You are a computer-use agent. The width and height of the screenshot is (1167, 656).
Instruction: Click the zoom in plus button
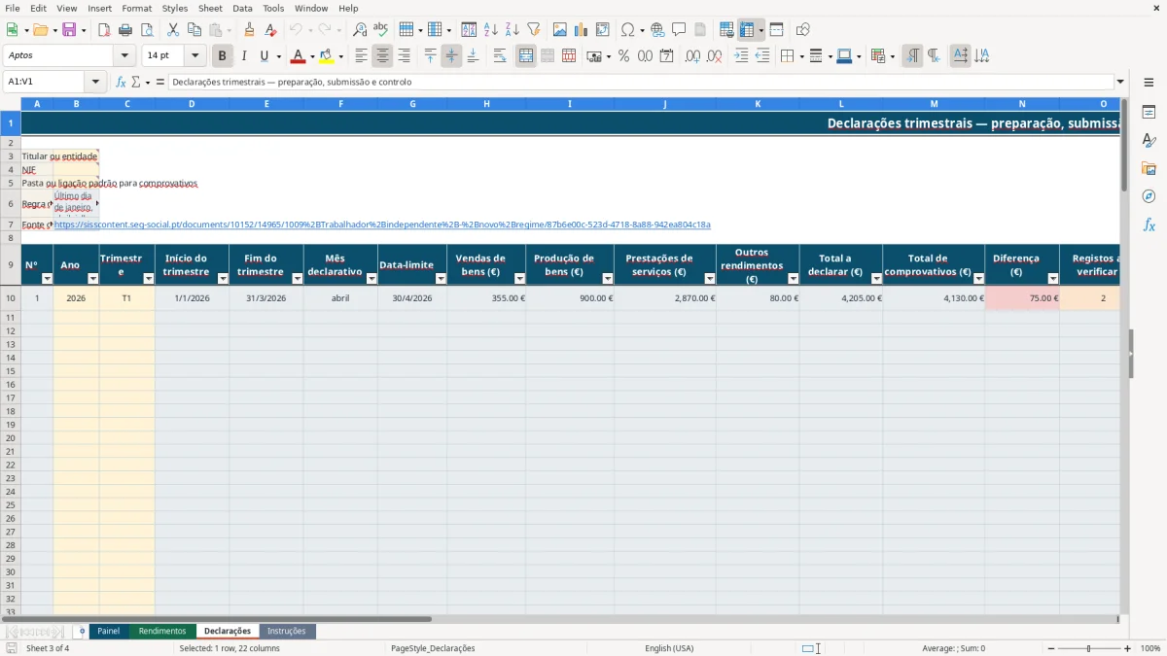point(1128,648)
